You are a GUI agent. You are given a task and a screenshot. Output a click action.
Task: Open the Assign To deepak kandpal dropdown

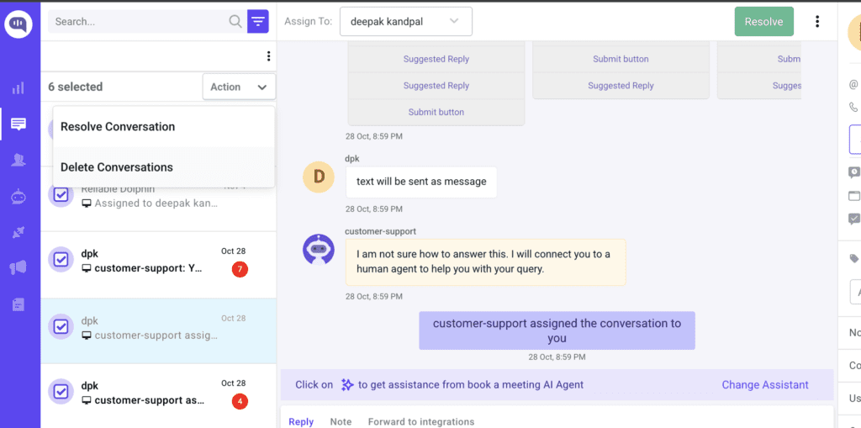(x=406, y=21)
